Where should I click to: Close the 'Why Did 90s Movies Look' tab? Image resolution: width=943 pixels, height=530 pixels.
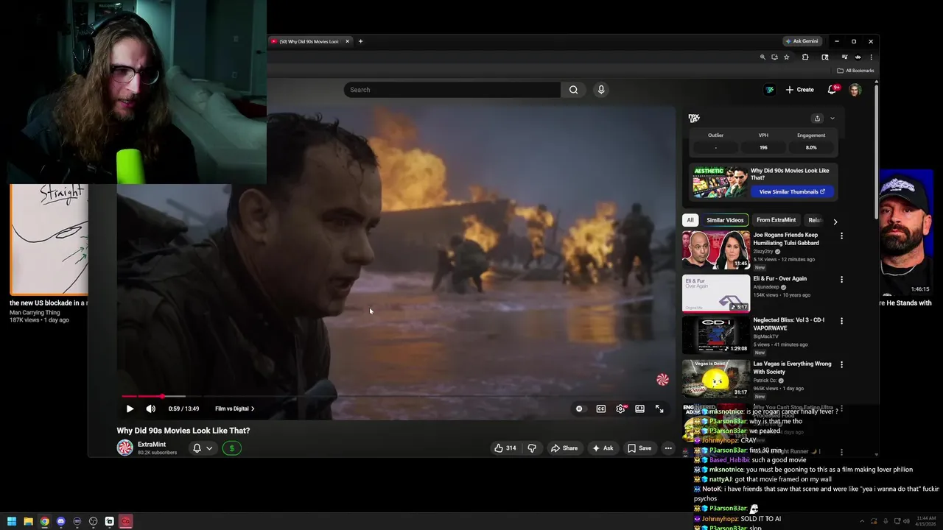click(348, 41)
